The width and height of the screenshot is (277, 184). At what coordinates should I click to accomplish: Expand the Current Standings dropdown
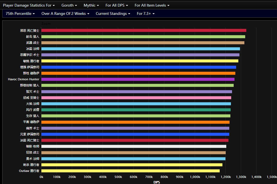pyautogui.click(x=113, y=14)
